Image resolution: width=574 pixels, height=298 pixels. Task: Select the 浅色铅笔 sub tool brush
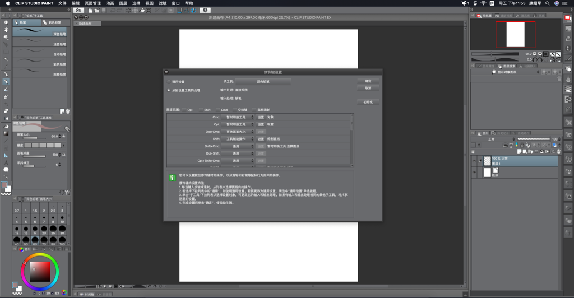pyautogui.click(x=39, y=44)
